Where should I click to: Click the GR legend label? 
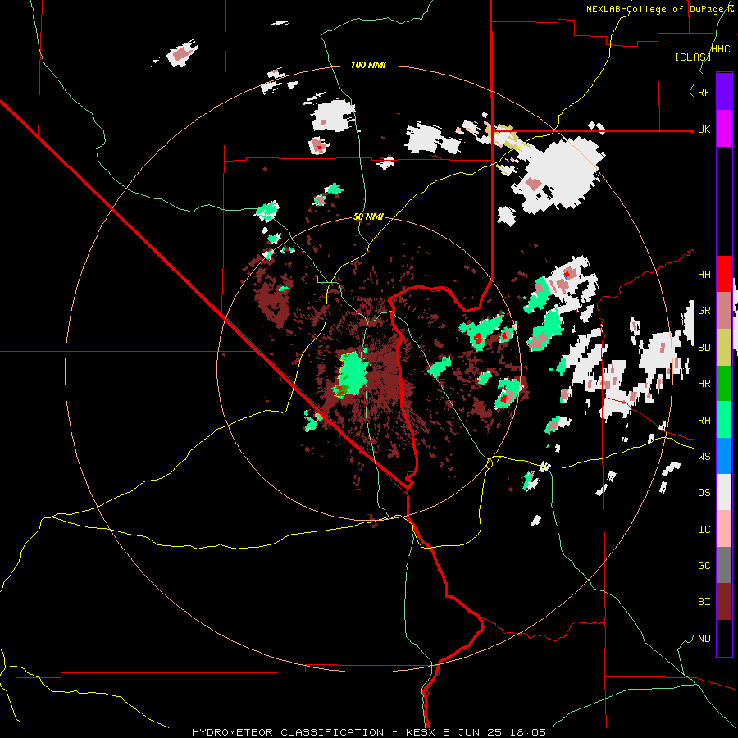(x=704, y=311)
